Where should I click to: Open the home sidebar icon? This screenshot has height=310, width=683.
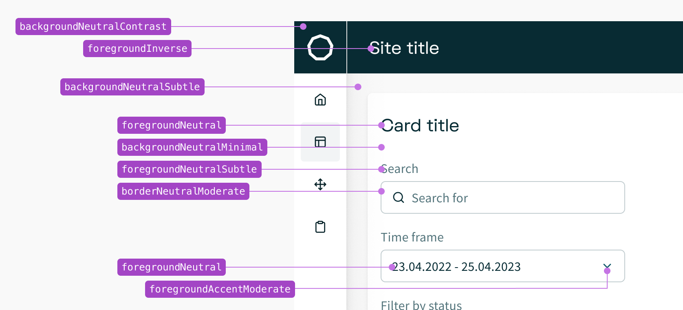[320, 100]
